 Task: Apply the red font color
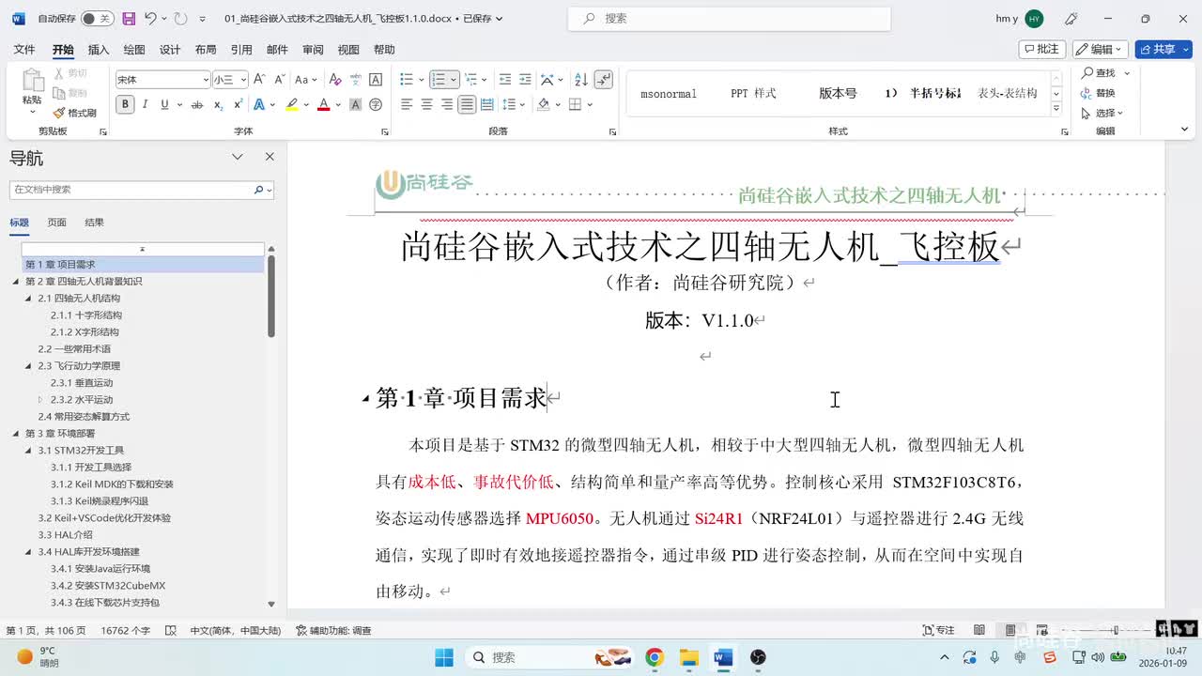(324, 104)
